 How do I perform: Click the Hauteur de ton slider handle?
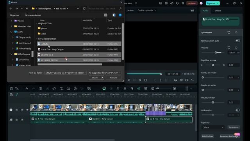[213, 103]
